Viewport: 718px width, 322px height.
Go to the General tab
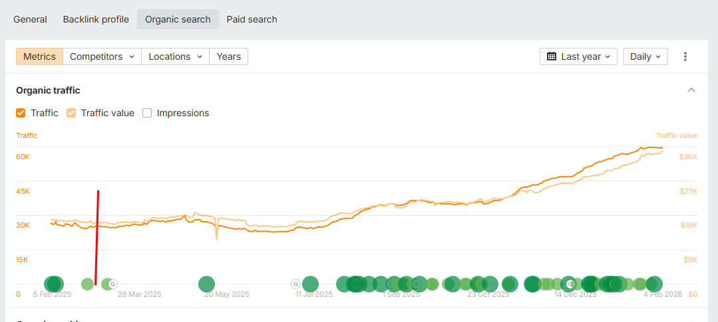click(30, 19)
